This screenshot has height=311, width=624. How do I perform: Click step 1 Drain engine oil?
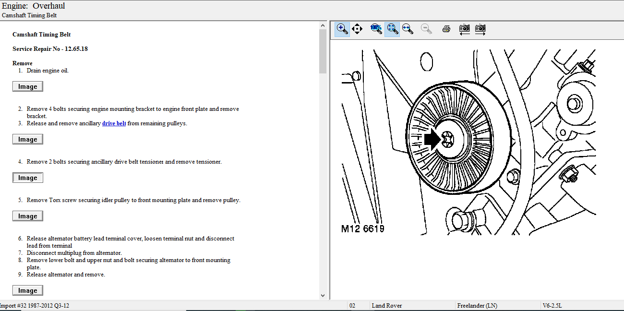point(48,71)
